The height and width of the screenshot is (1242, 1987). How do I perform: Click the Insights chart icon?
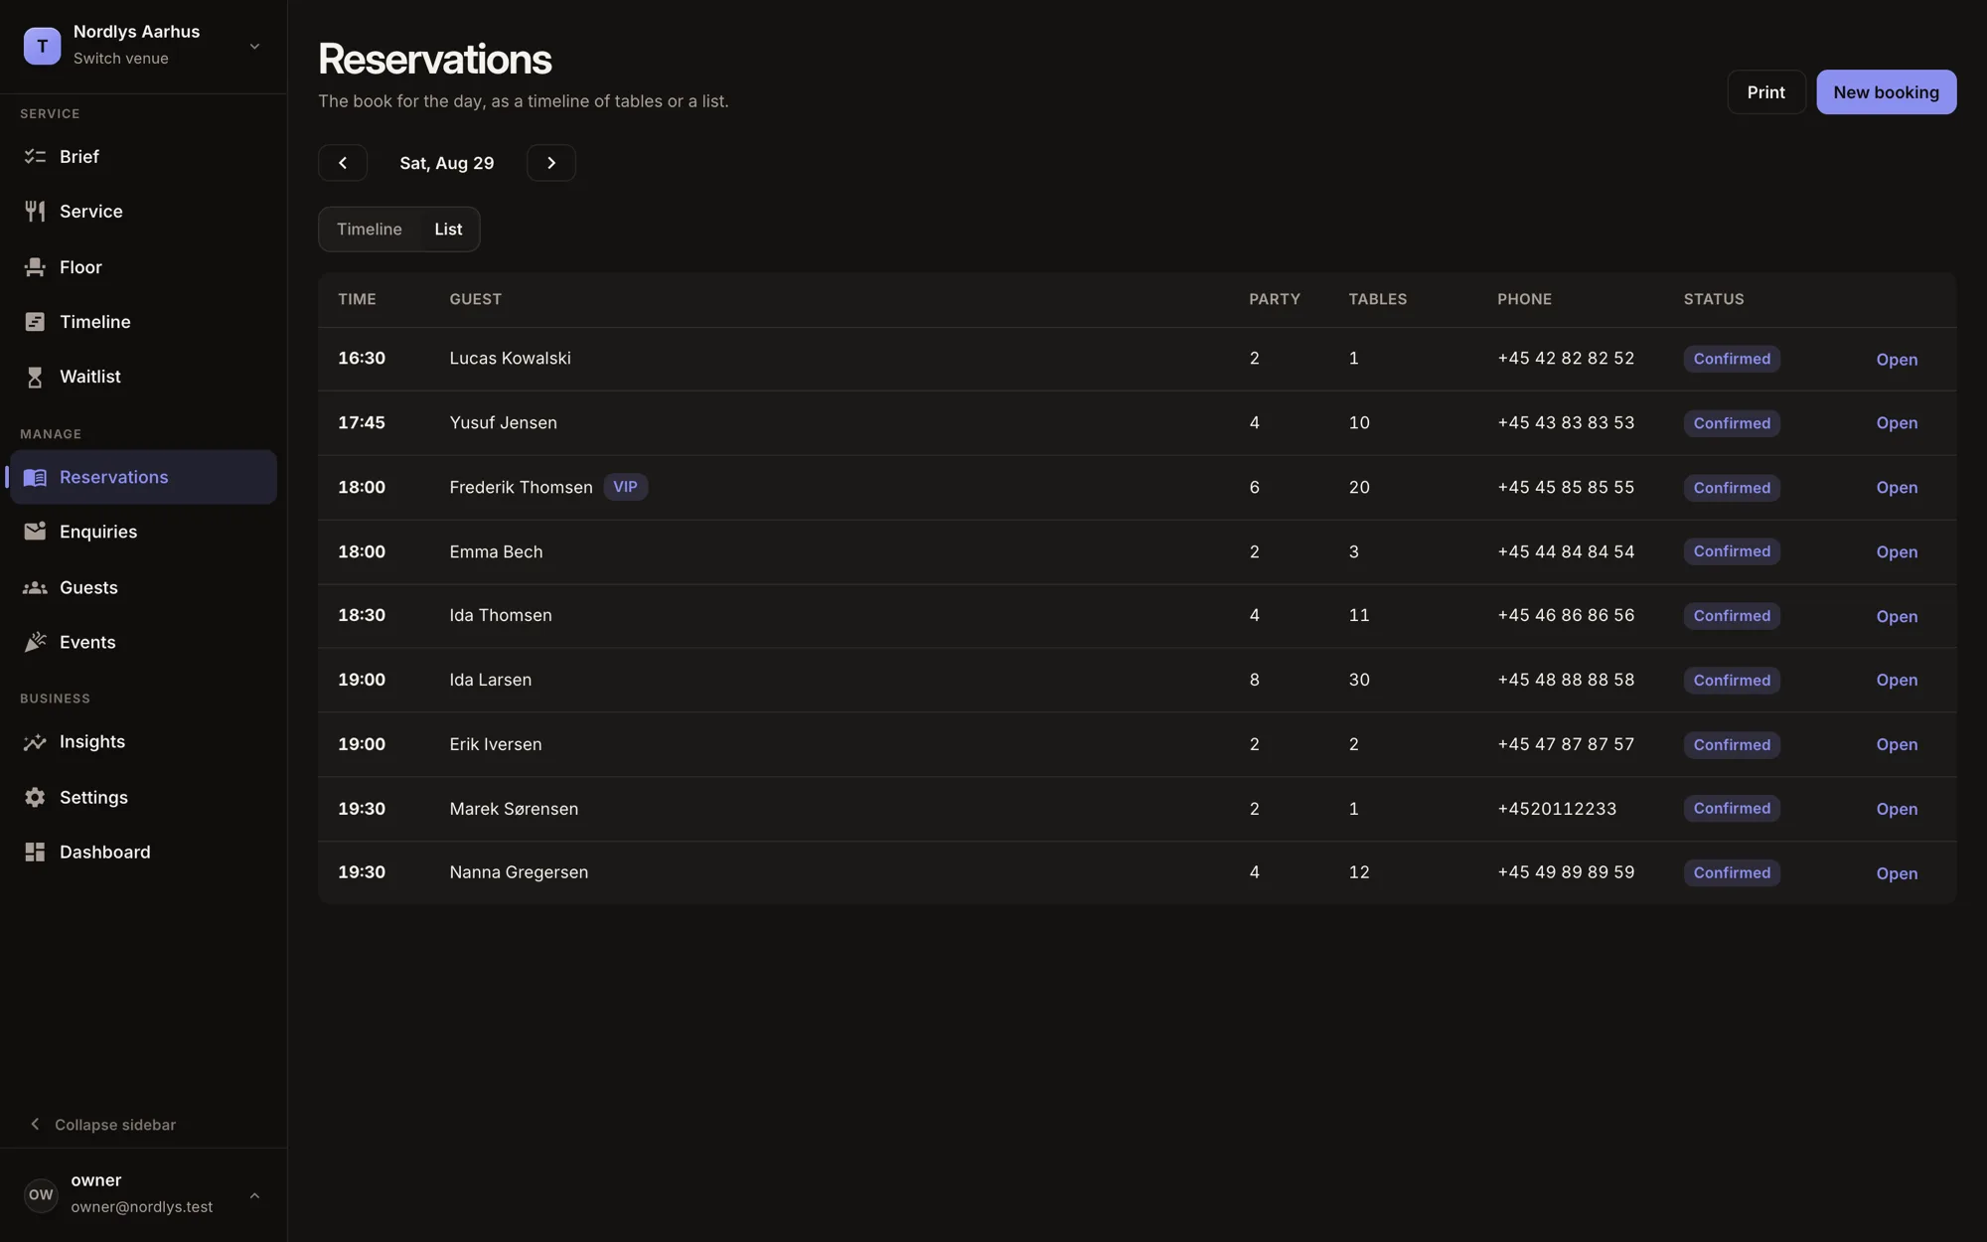tap(35, 742)
